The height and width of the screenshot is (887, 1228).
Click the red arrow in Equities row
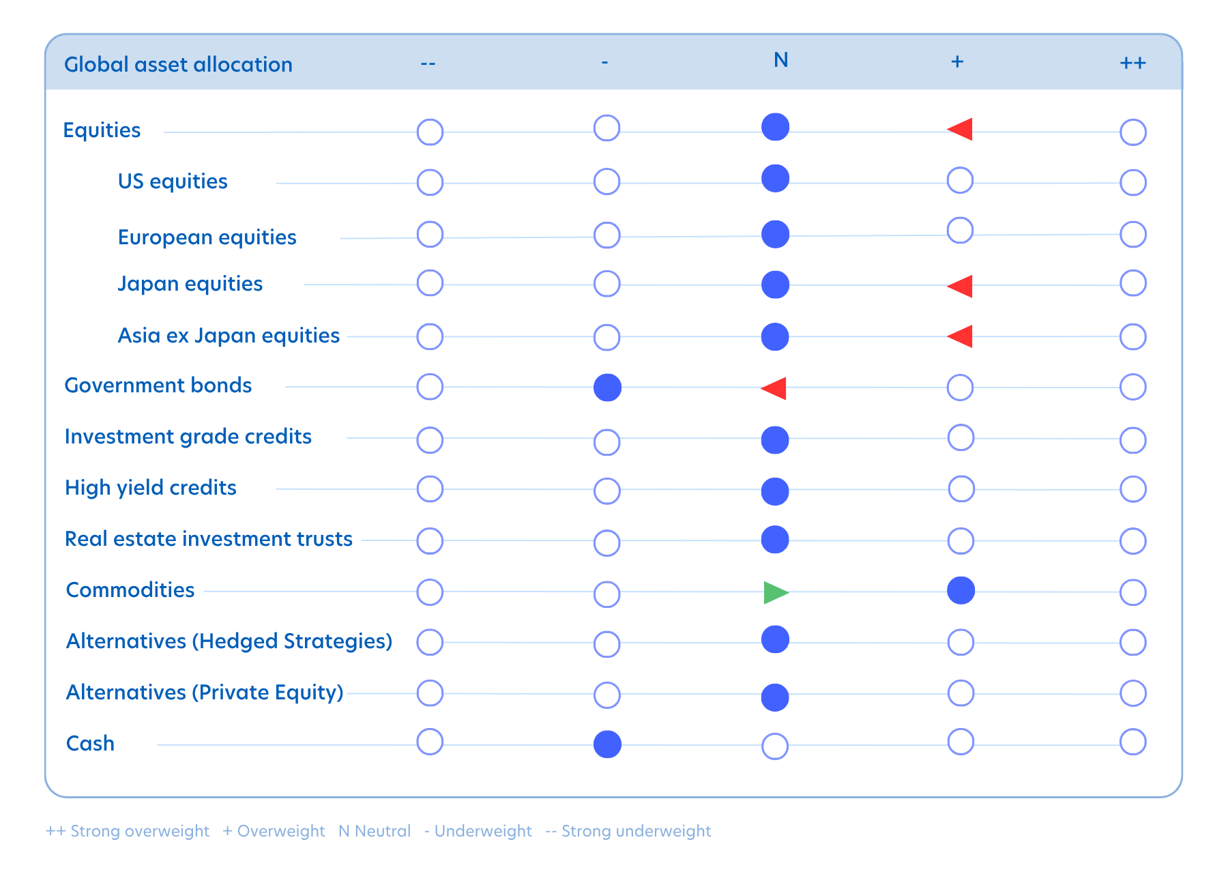click(961, 129)
